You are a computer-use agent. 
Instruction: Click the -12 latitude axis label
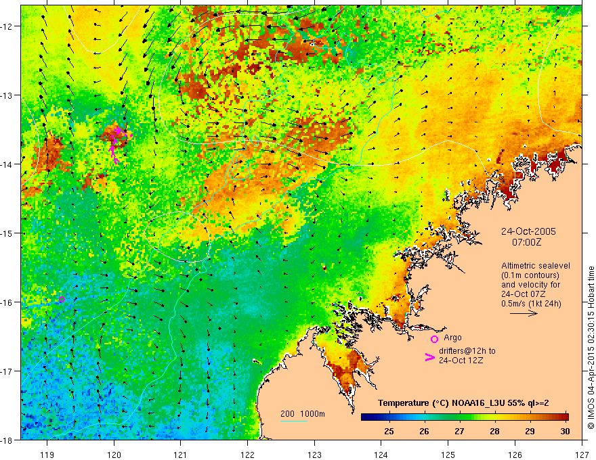tap(7, 26)
